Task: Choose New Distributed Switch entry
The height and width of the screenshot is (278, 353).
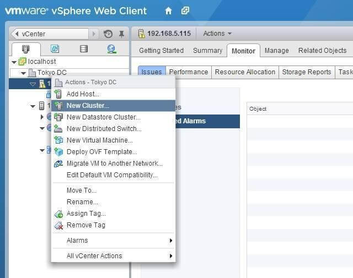Action: click(x=113, y=129)
